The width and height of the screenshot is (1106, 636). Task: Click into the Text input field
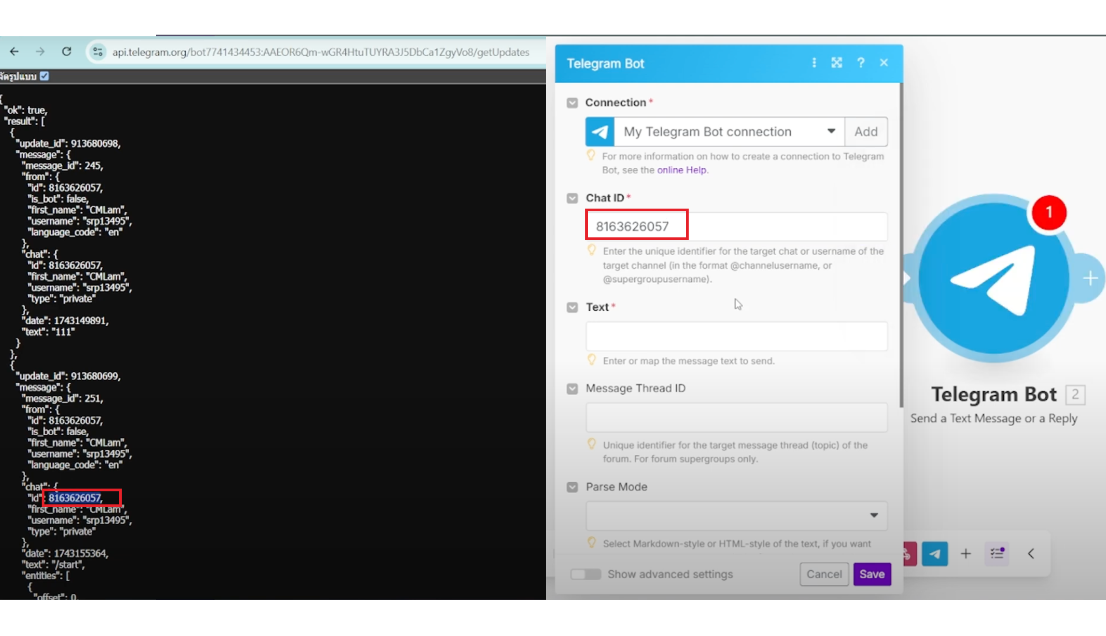pos(736,336)
